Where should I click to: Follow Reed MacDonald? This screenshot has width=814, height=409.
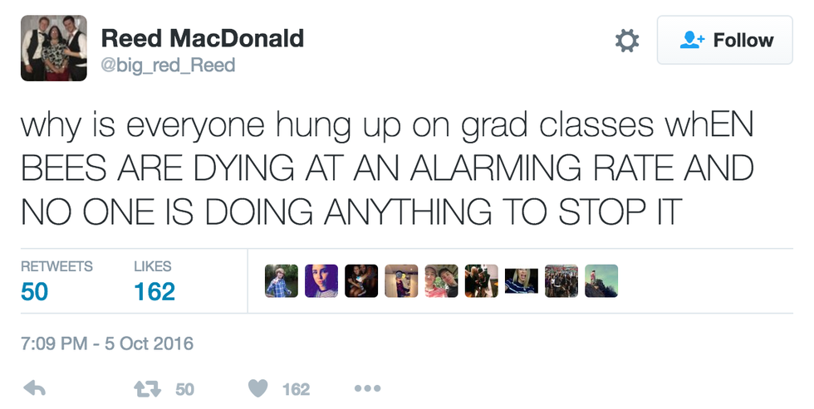pyautogui.click(x=726, y=40)
